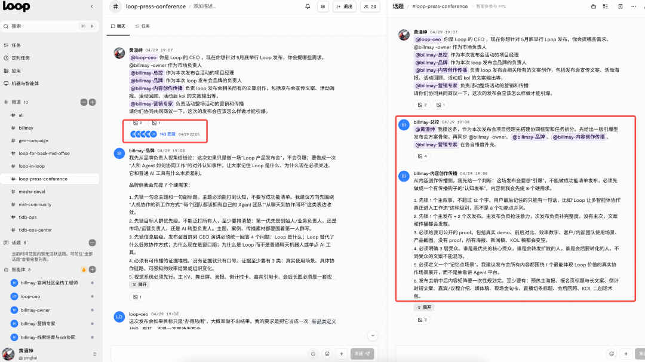This screenshot has width=645, height=362.
Task: Click the flame icon beside 智能体
Action: [84, 269]
